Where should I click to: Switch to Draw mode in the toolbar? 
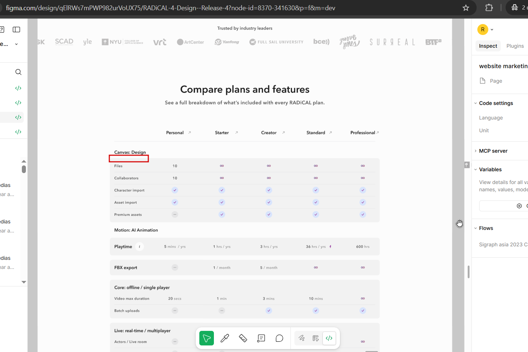302,338
